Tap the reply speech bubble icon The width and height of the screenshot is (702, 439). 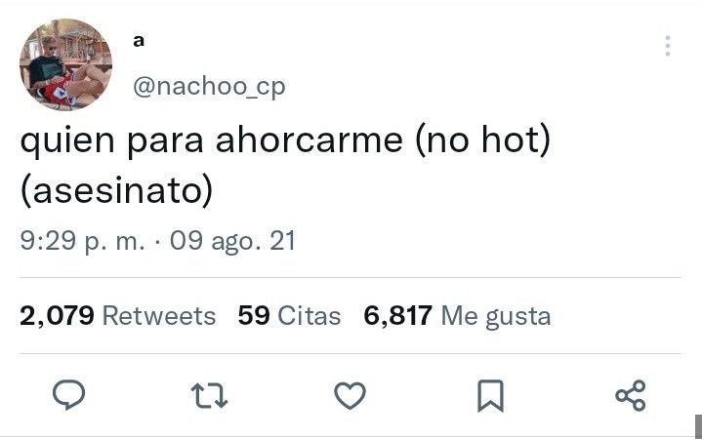pyautogui.click(x=69, y=395)
